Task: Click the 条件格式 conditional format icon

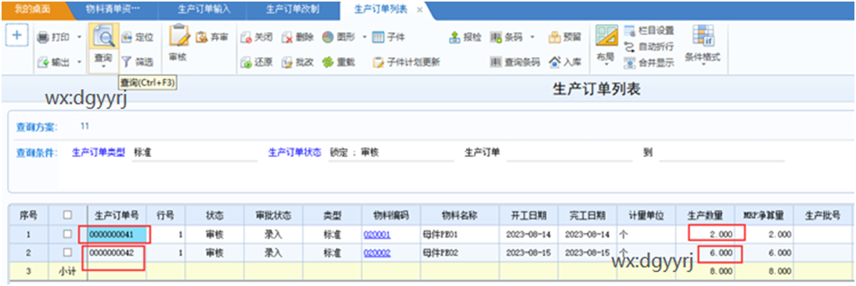Action: [x=703, y=36]
